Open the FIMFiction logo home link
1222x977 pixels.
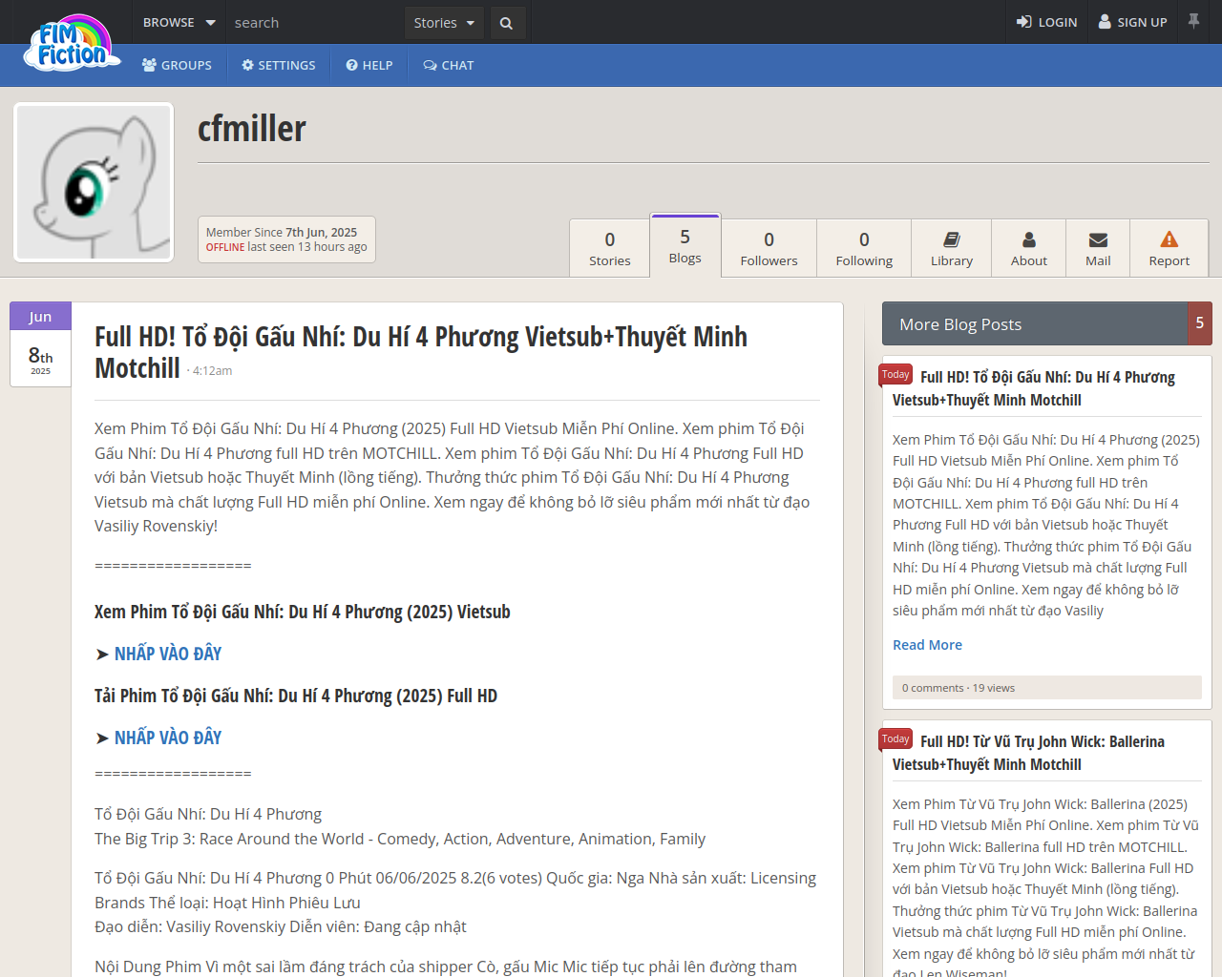[x=73, y=43]
